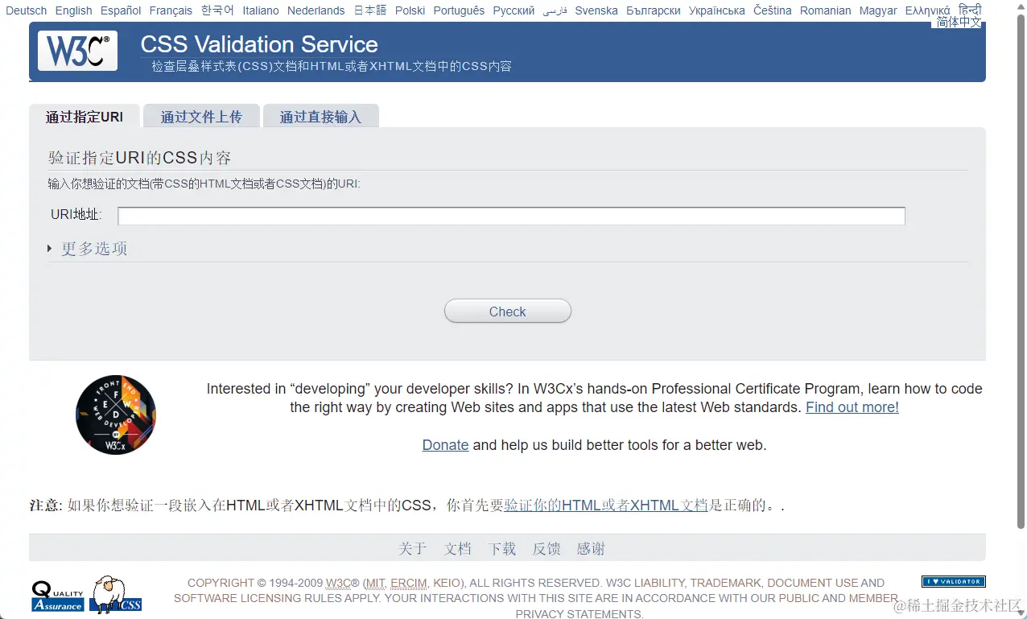Switch to the 通过文件上传 tab

pyautogui.click(x=201, y=117)
